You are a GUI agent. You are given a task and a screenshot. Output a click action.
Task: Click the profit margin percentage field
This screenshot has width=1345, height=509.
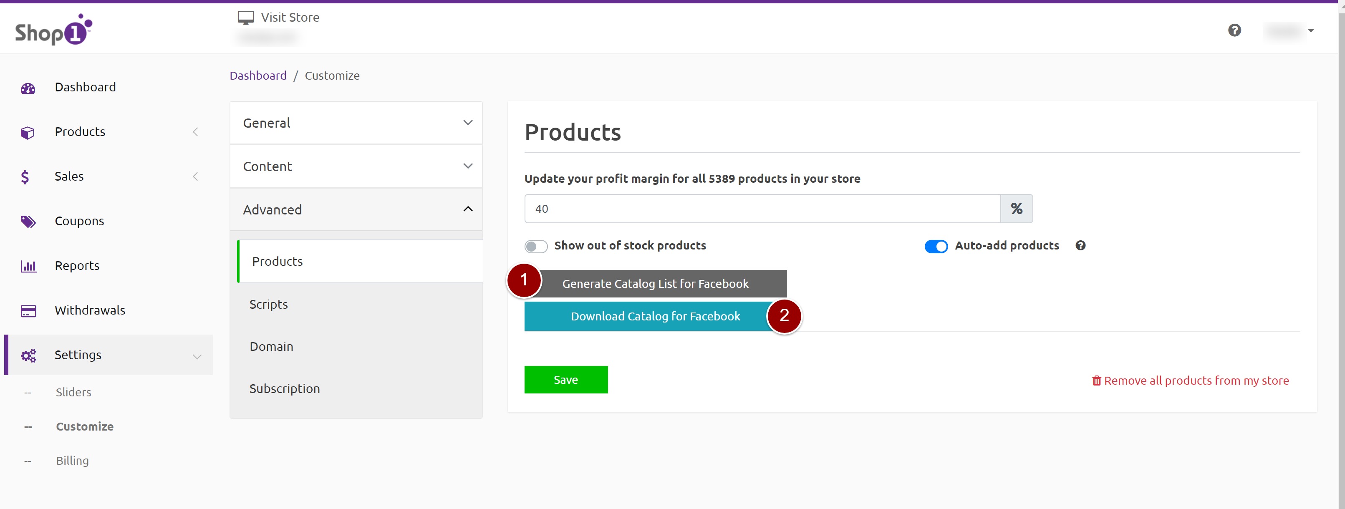click(x=762, y=209)
